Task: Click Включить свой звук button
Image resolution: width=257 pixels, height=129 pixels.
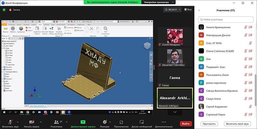Action: tap(237, 124)
